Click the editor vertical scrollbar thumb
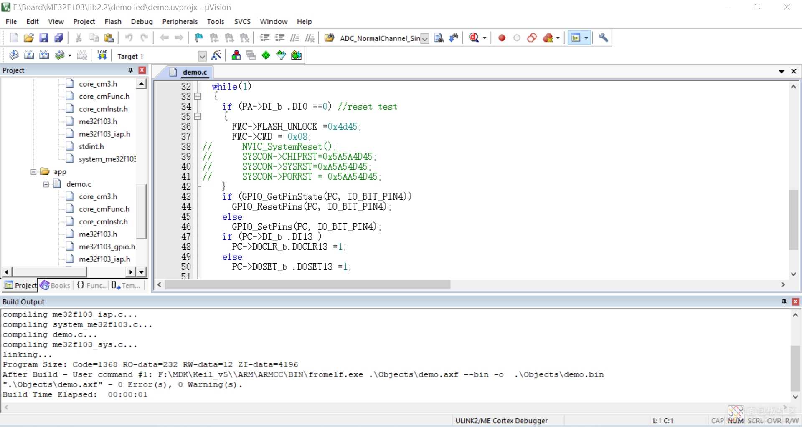Image resolution: width=802 pixels, height=427 pixels. 794,220
